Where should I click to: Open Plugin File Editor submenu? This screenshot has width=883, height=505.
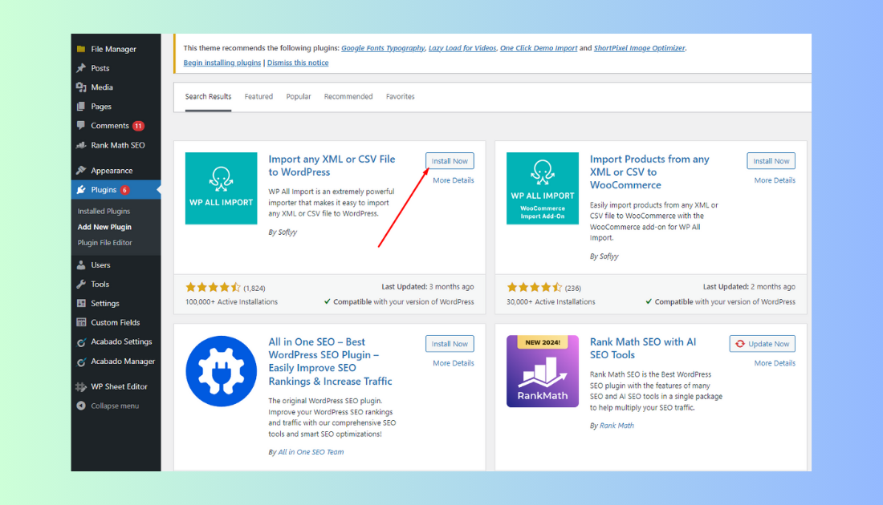[104, 242]
